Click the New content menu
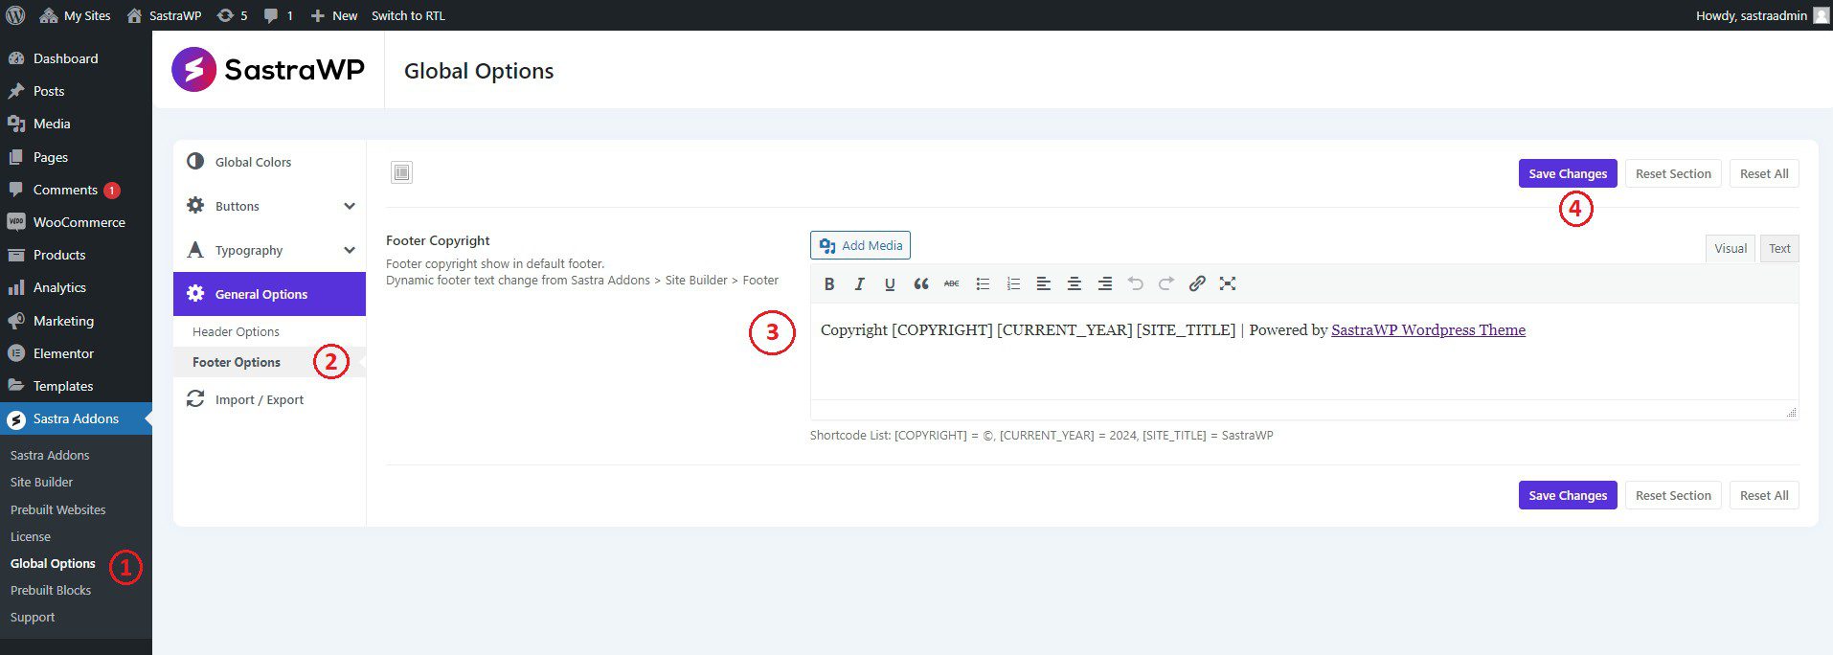 334,15
